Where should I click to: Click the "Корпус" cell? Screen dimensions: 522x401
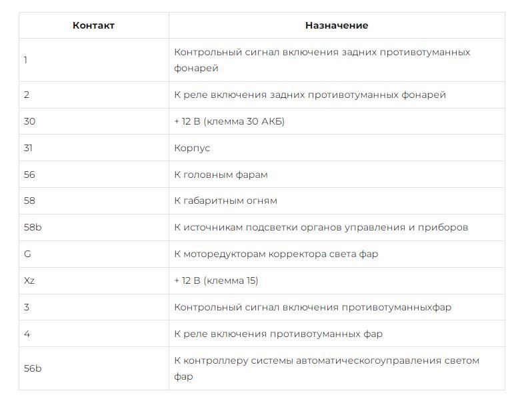tap(192, 148)
